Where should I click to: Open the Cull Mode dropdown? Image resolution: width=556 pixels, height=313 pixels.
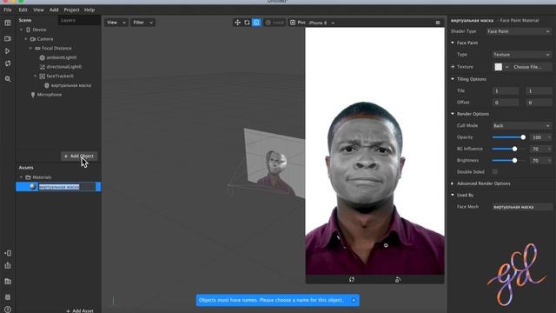pyautogui.click(x=521, y=125)
